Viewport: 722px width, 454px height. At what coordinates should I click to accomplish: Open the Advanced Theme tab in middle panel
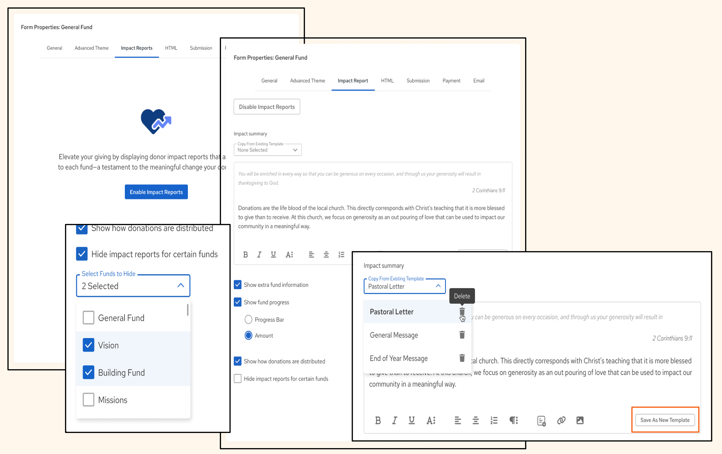pyautogui.click(x=307, y=81)
